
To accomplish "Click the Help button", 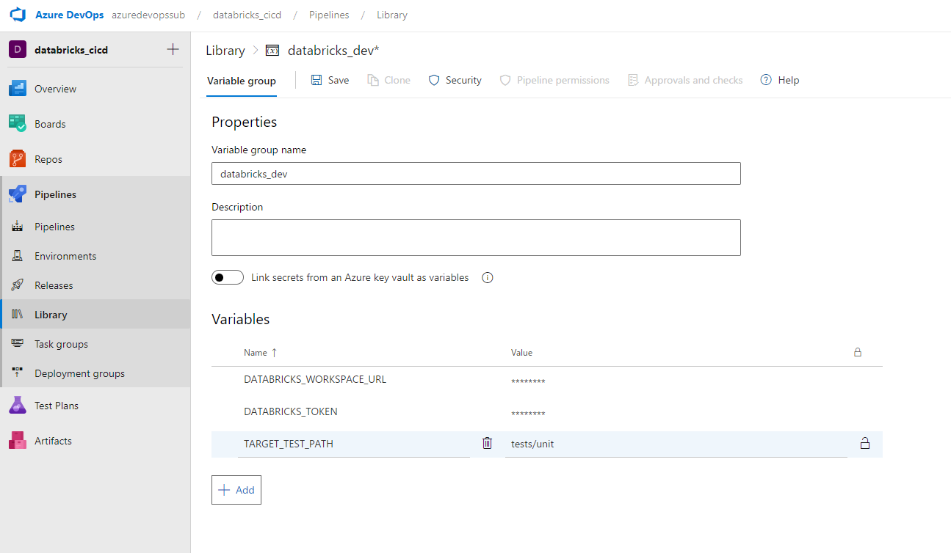I will coord(780,80).
